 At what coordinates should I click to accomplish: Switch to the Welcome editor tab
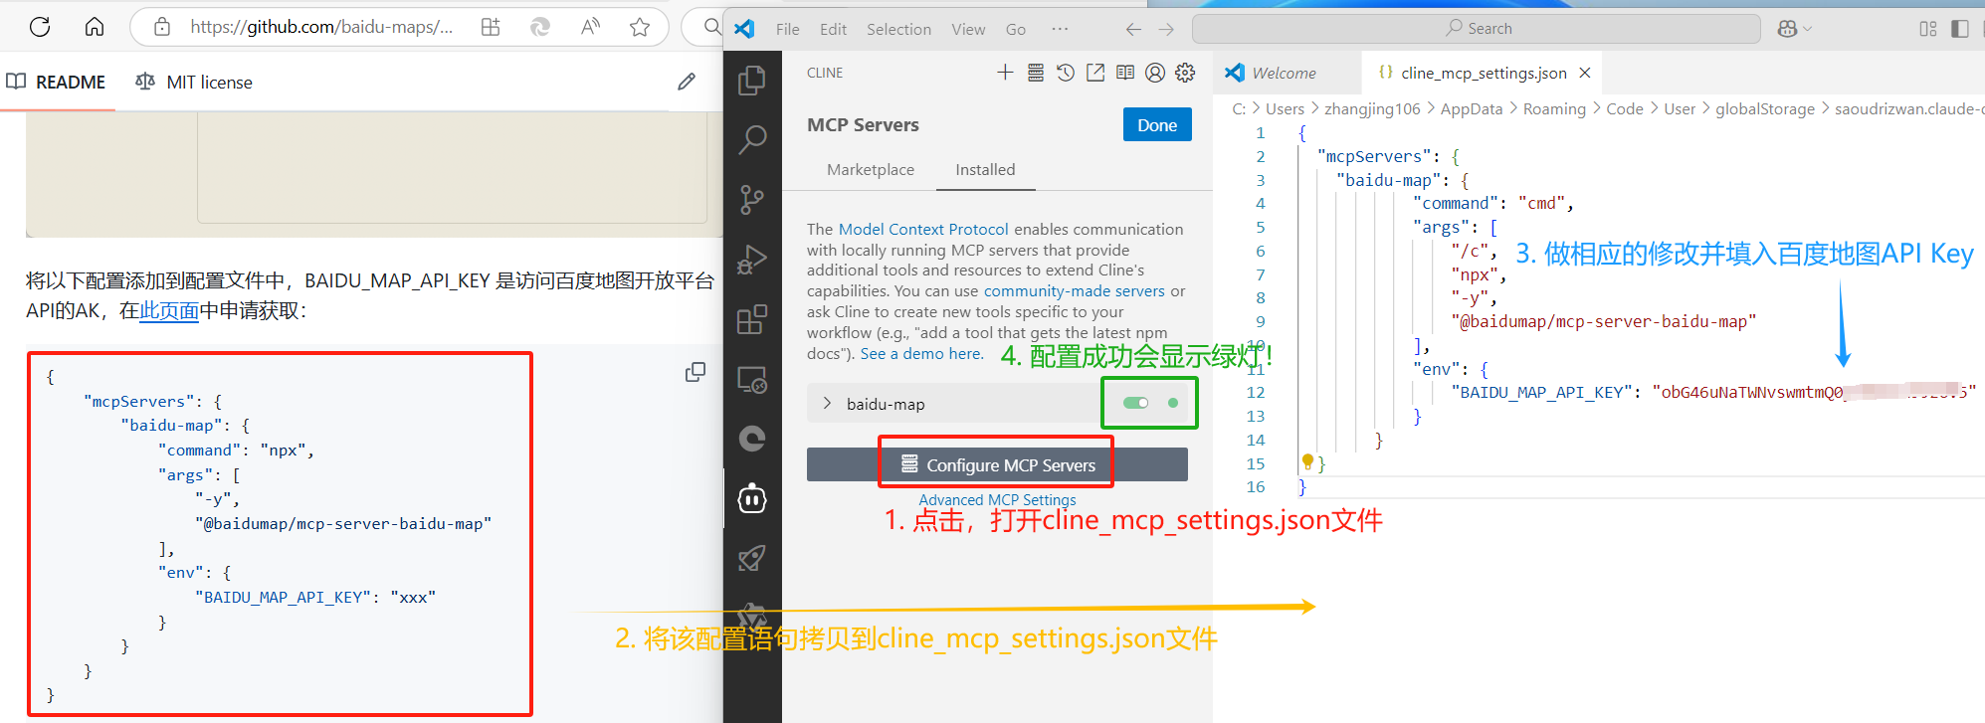1284,73
